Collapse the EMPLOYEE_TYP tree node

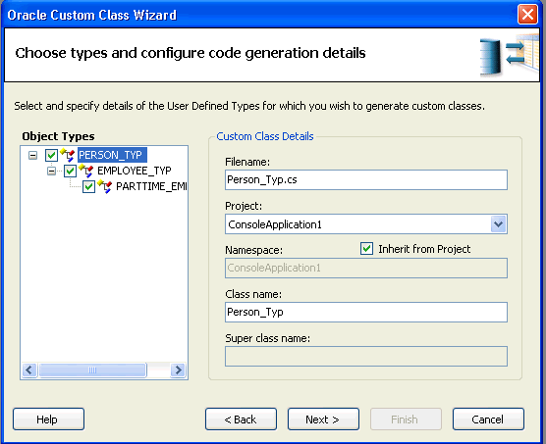(51, 171)
